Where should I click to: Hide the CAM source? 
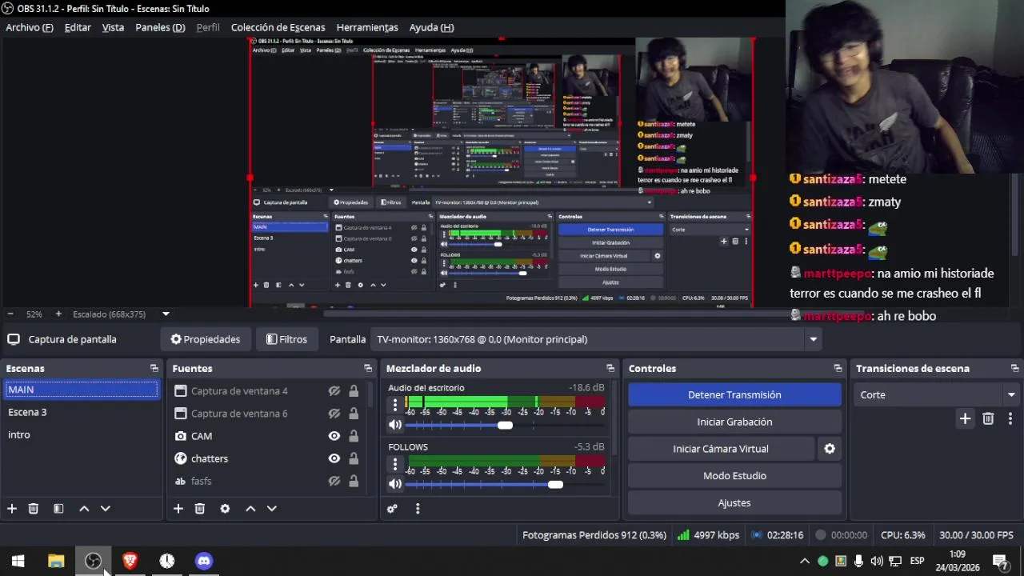tap(334, 436)
